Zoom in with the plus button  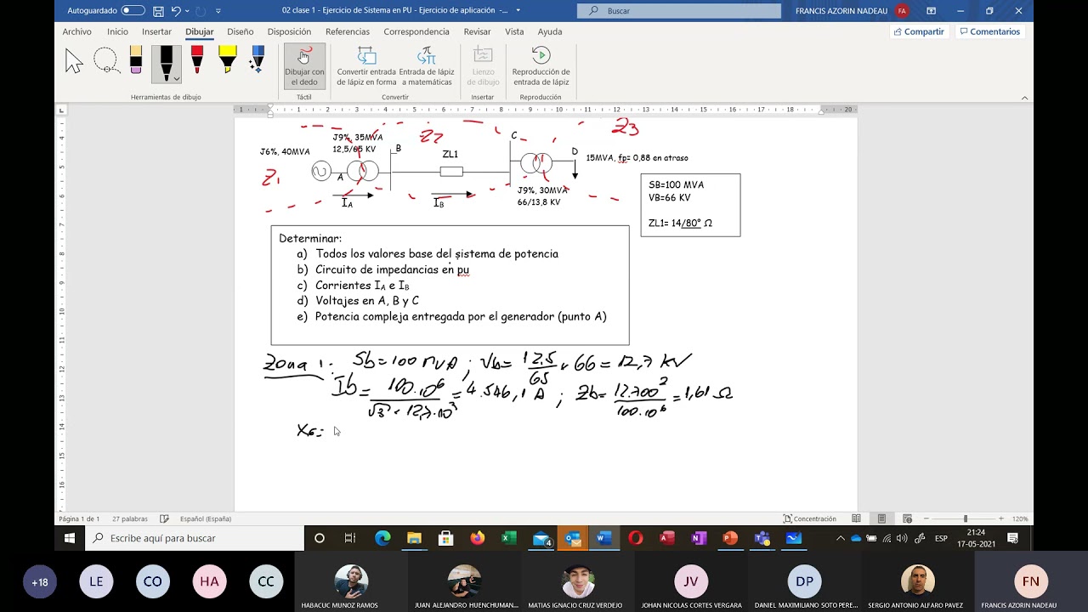(x=1001, y=518)
